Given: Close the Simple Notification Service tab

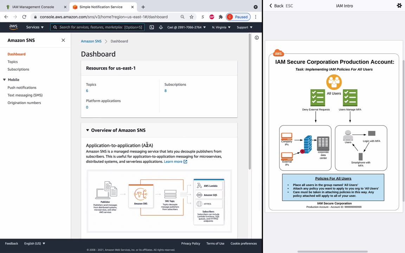Looking at the screenshot, I should [x=132, y=7].
